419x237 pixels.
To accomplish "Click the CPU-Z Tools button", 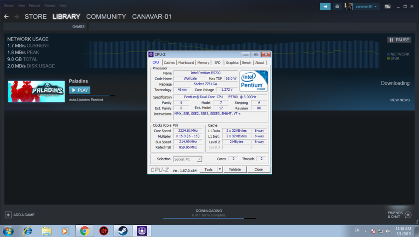I will click(x=209, y=169).
